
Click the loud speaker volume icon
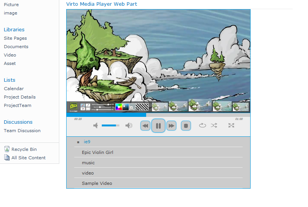coord(129,125)
